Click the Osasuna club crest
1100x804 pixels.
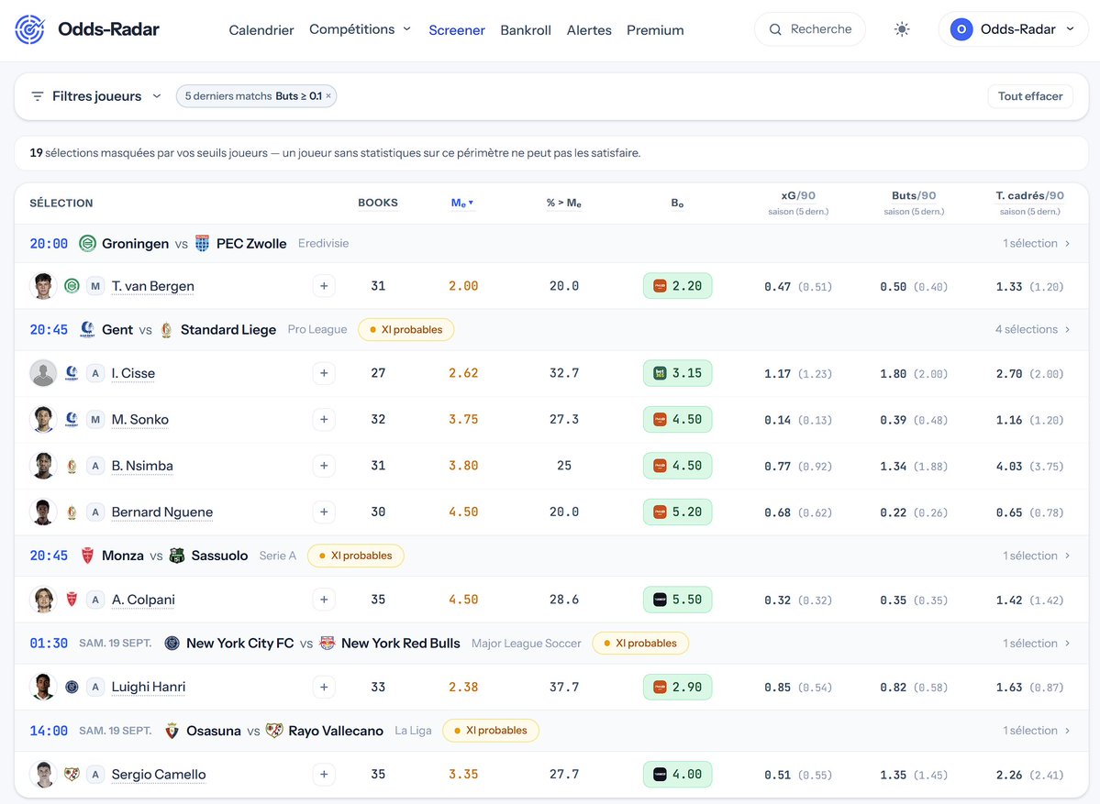[x=172, y=731]
